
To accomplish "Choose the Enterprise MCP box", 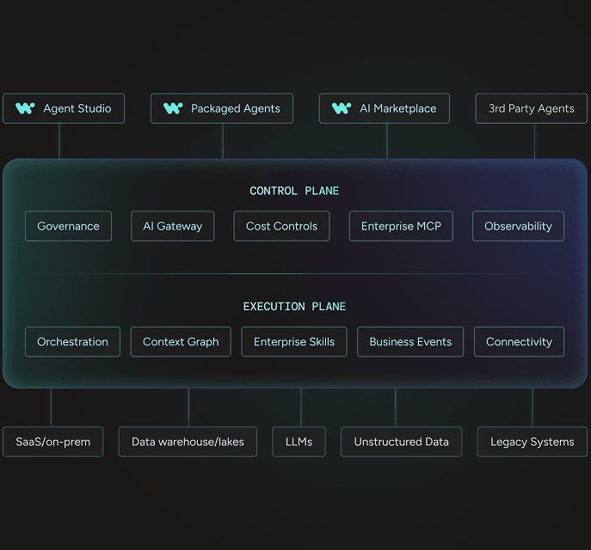I will (x=401, y=226).
